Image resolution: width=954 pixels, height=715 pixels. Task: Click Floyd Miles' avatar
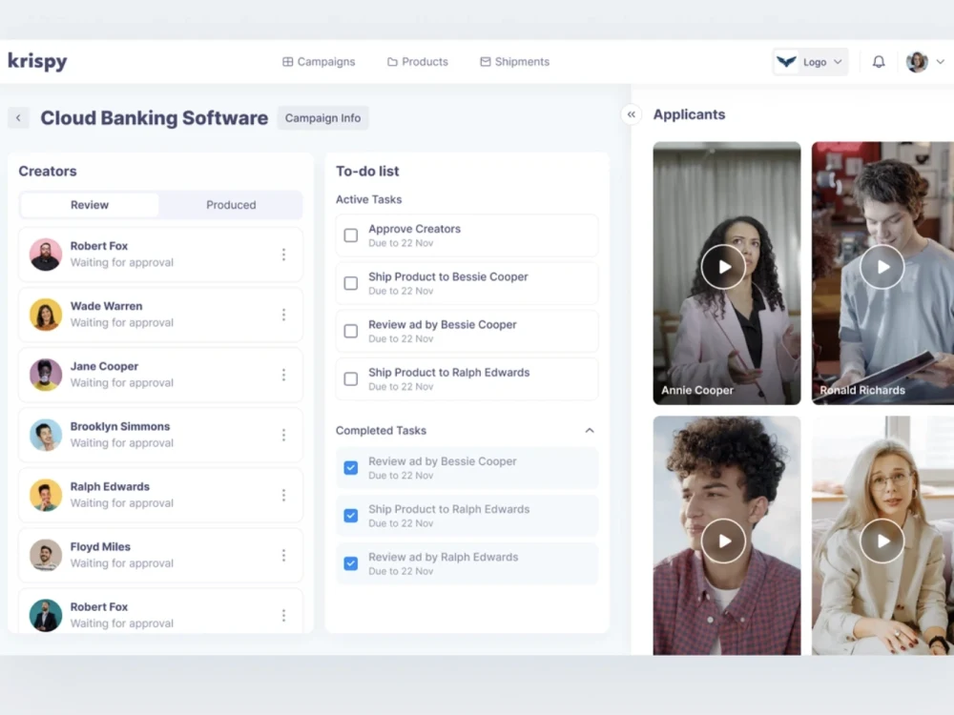coord(46,555)
